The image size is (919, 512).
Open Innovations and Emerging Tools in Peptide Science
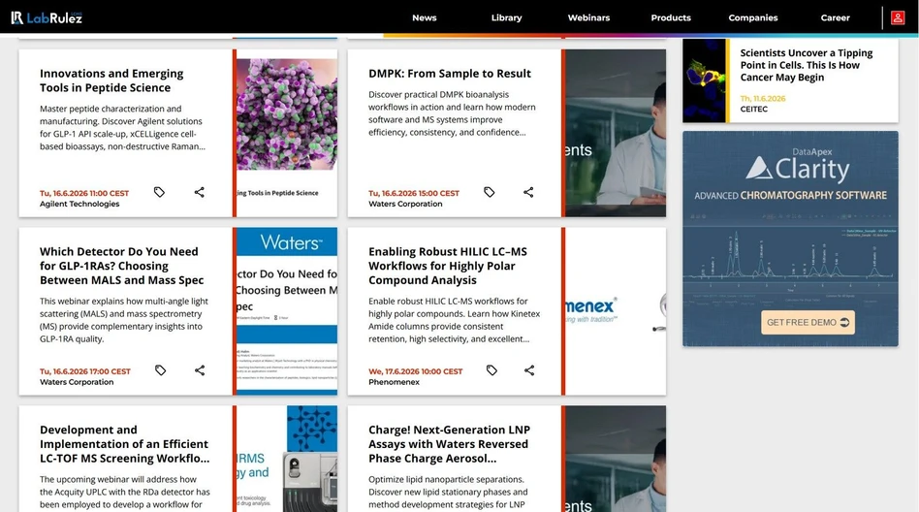(x=111, y=80)
